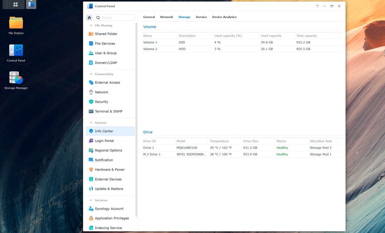Open Login Portal icon
This screenshot has height=233, width=385.
click(x=91, y=141)
